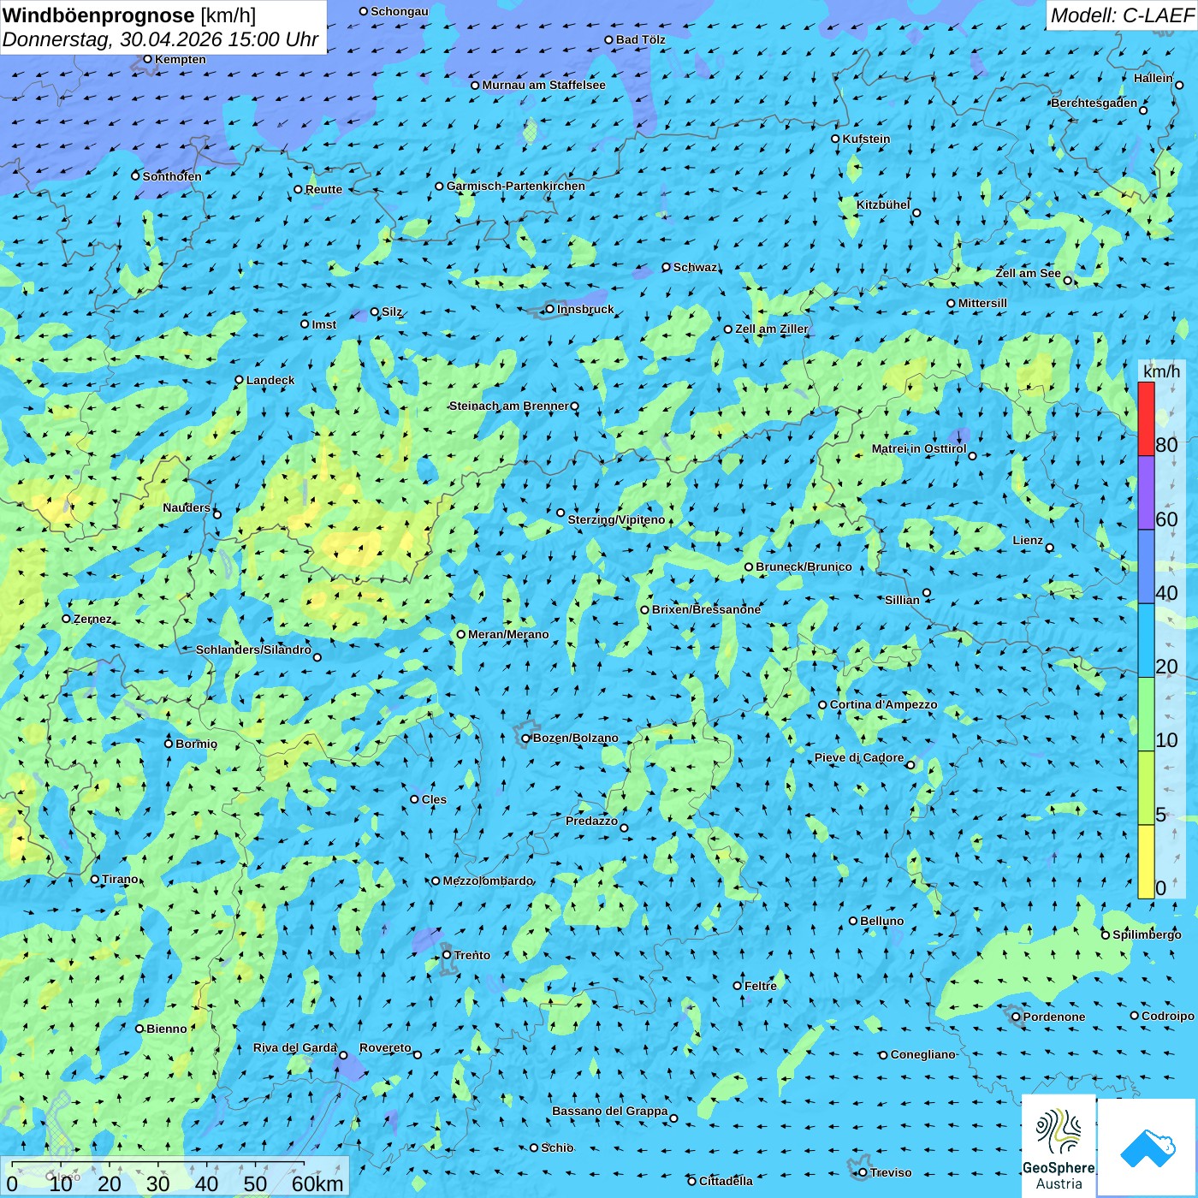1198x1198 pixels.
Task: Click the Tirano city label
Action: pos(120,879)
